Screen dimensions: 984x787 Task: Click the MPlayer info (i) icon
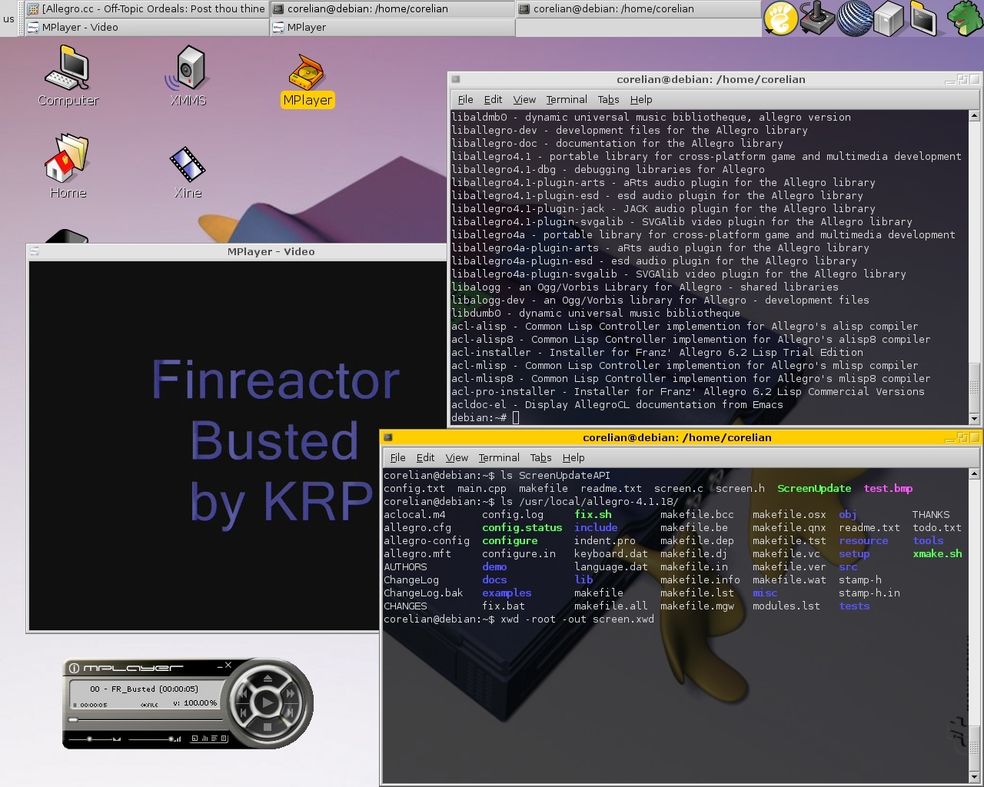[75, 668]
